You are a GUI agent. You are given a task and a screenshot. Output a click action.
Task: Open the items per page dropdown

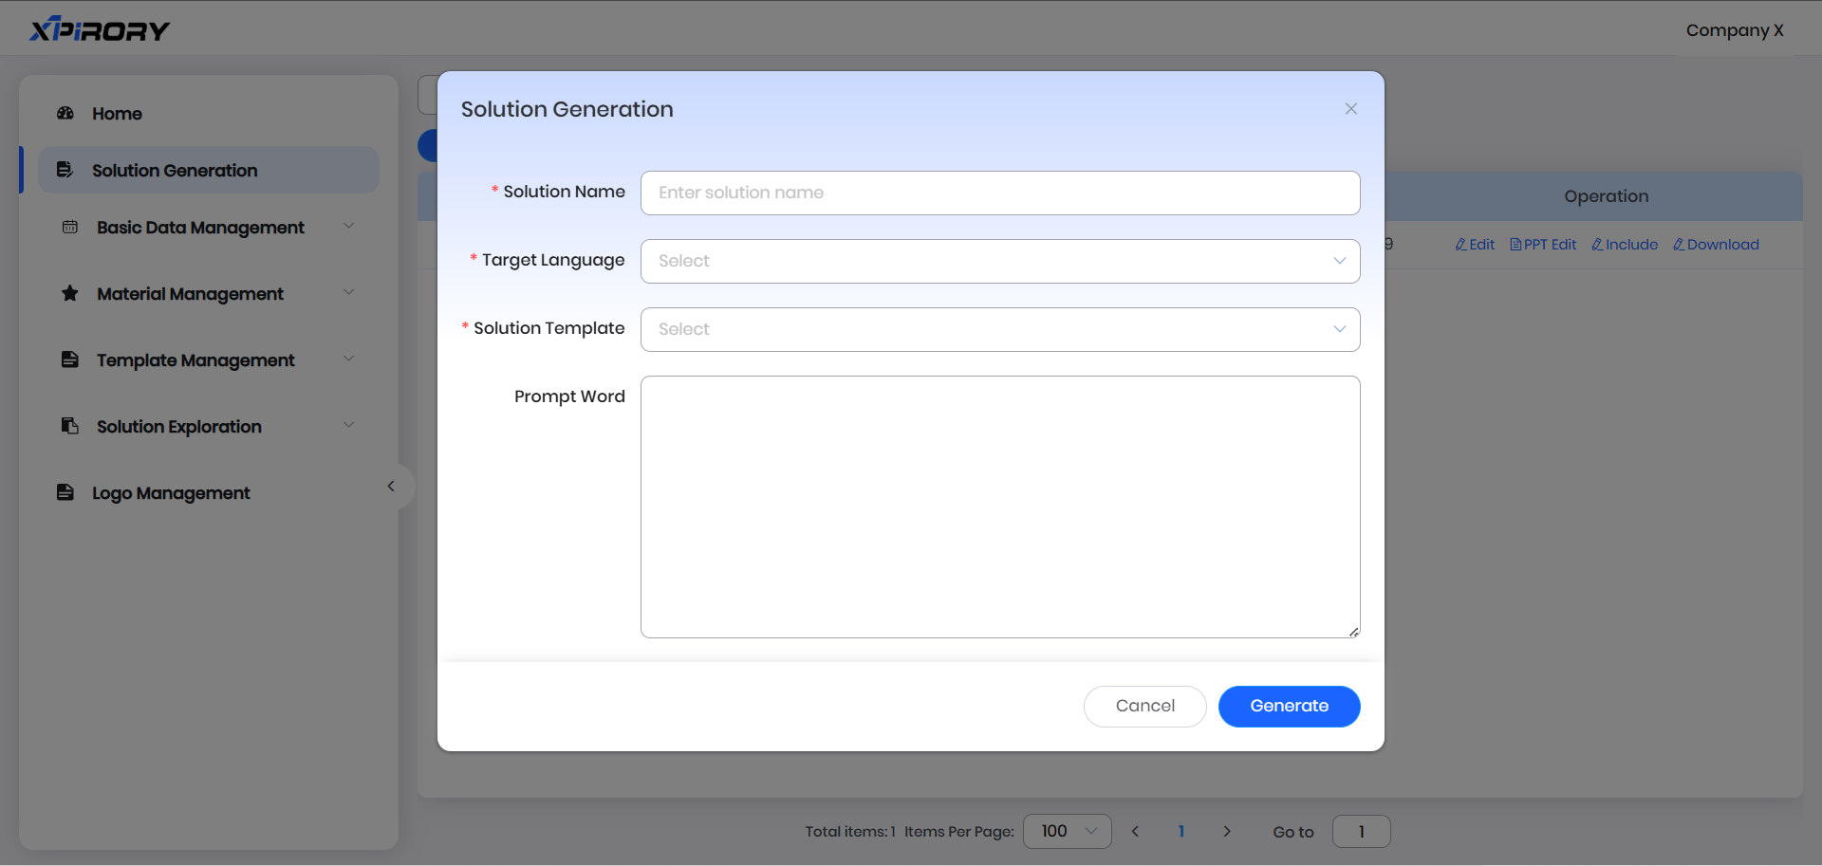click(x=1067, y=832)
